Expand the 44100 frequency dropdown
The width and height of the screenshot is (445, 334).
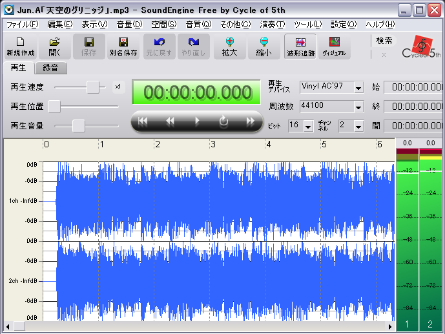(x=358, y=107)
